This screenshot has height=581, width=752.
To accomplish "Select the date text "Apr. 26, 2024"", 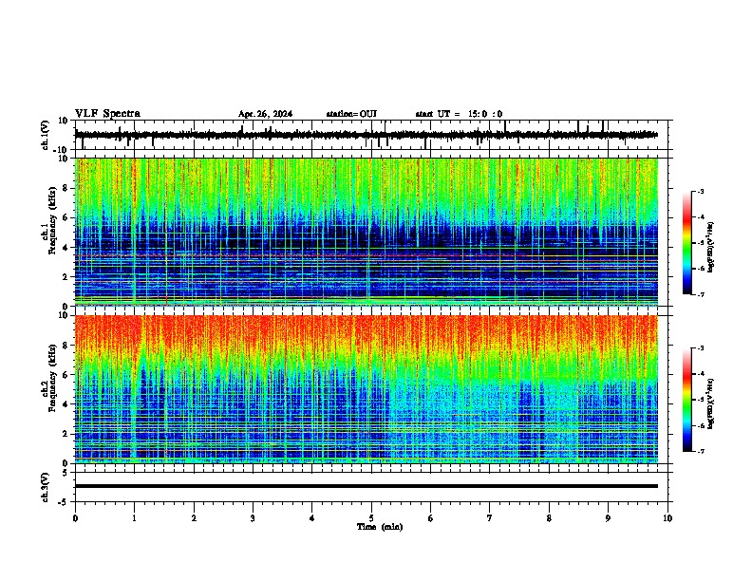I will pyautogui.click(x=265, y=114).
